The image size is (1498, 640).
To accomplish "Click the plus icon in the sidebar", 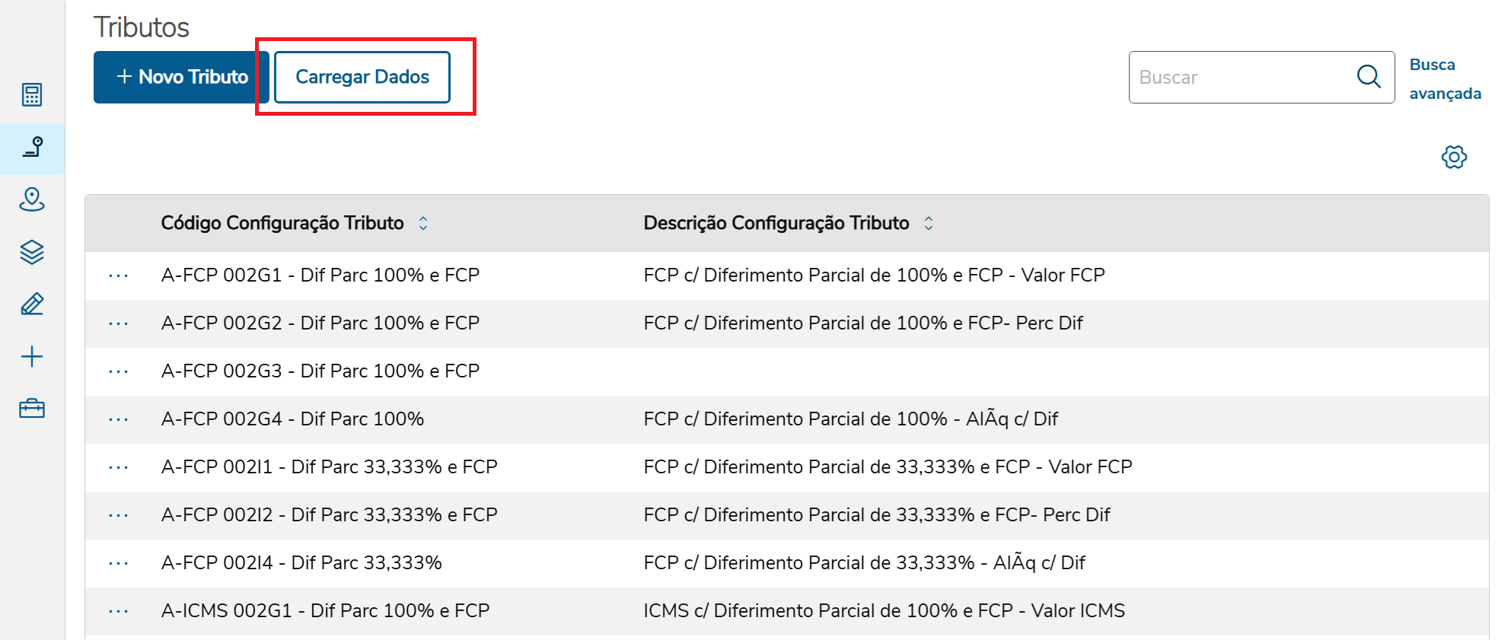I will click(x=32, y=357).
